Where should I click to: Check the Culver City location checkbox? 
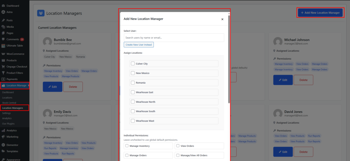pos(133,64)
